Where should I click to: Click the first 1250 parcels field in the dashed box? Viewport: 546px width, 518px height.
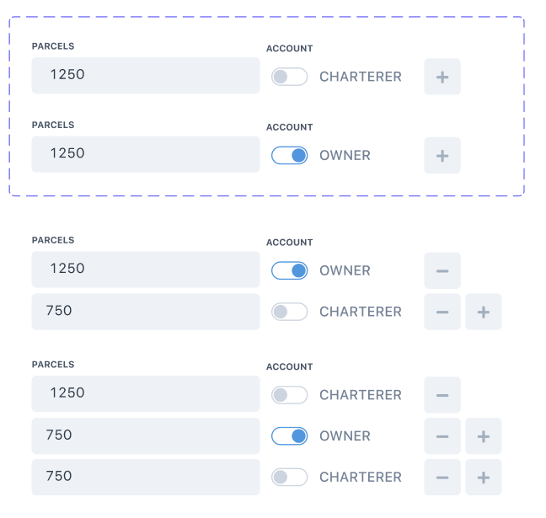146,75
